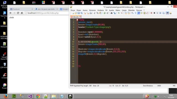Viewport: 177px width, 99px height.
Task: Click the Zoom Out magnifier icon
Action: point(121,13)
